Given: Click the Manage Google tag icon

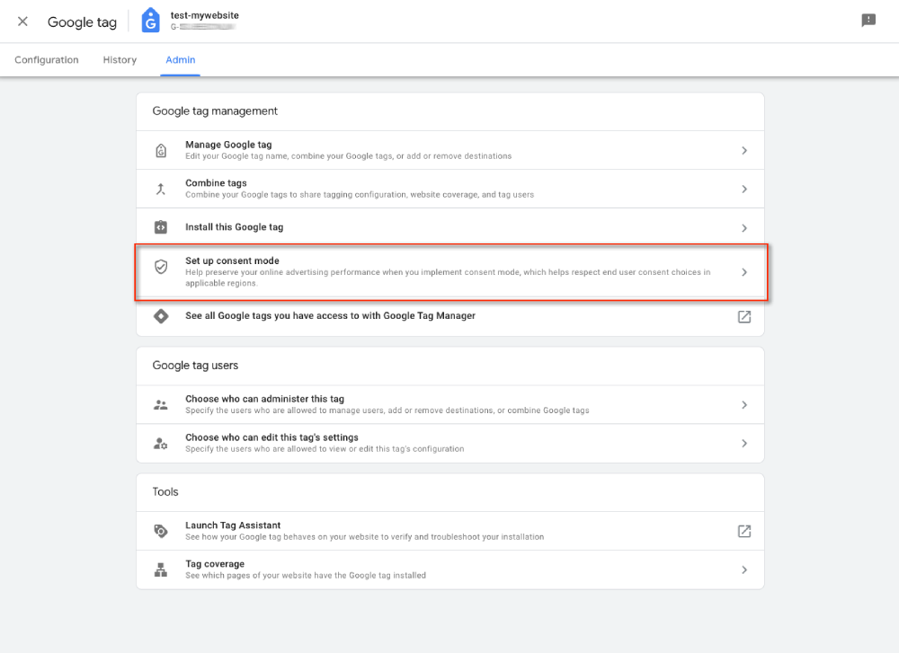Looking at the screenshot, I should 161,151.
